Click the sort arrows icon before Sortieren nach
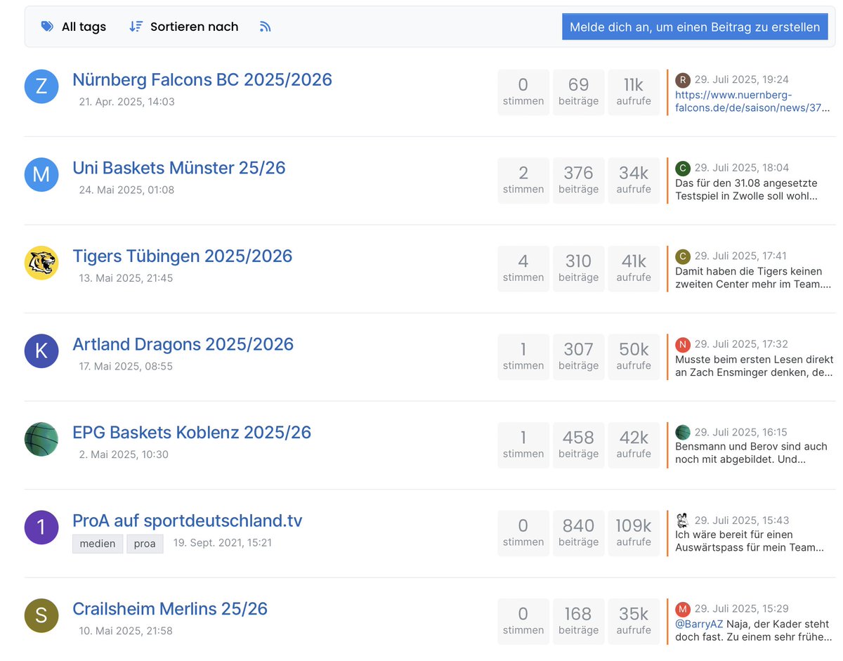The image size is (843, 661). (x=135, y=26)
